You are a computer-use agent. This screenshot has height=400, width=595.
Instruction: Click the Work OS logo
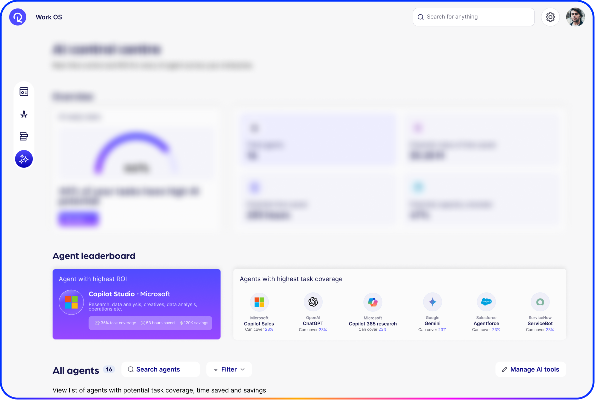[17, 17]
